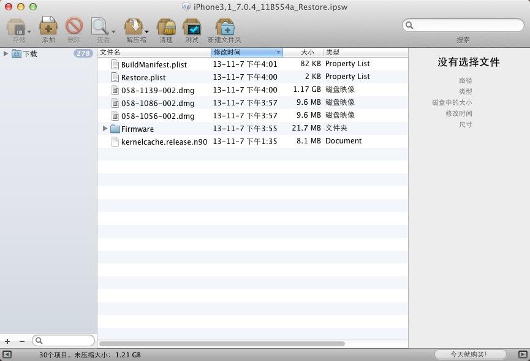Select the 下载 folder in sidebar
530x361 pixels.
30,53
